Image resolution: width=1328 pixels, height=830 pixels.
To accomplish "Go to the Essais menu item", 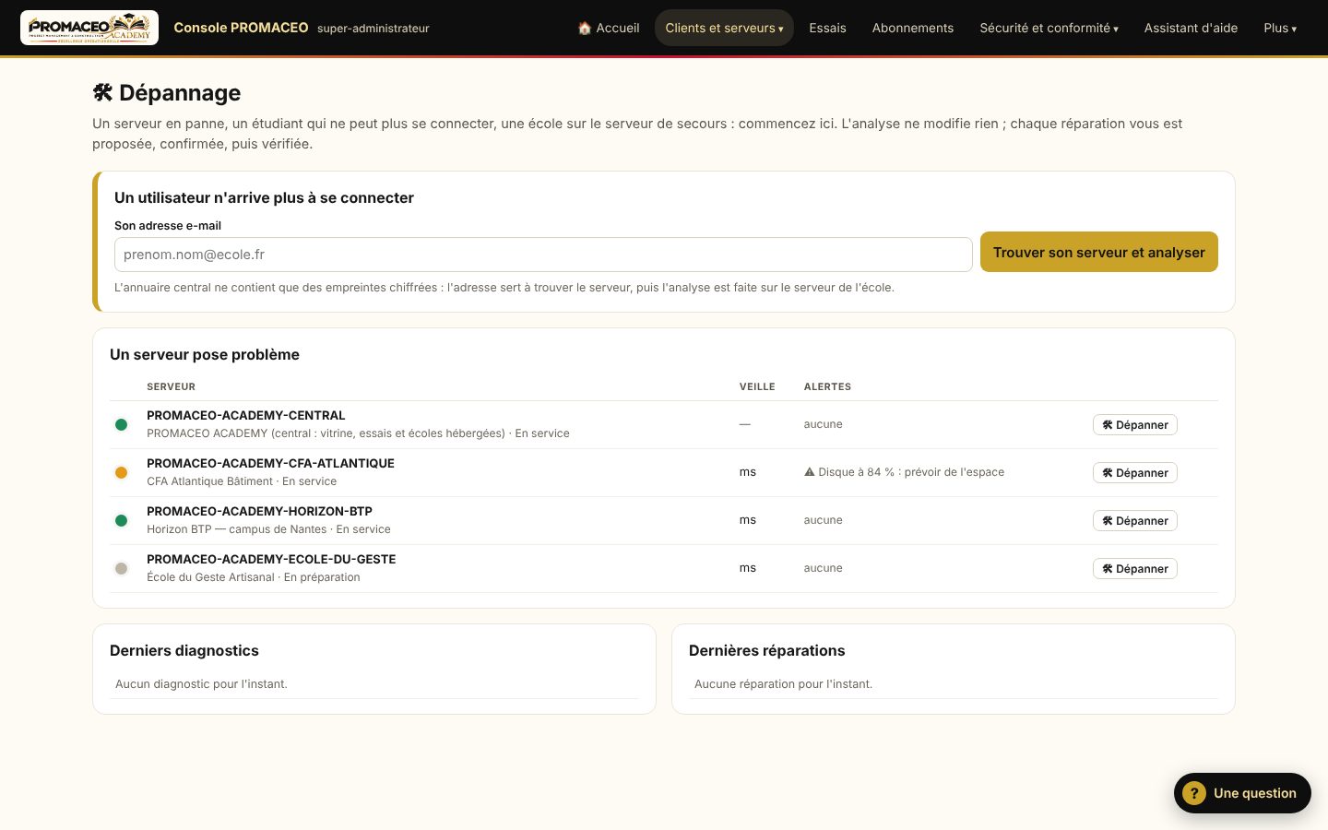I will [827, 28].
